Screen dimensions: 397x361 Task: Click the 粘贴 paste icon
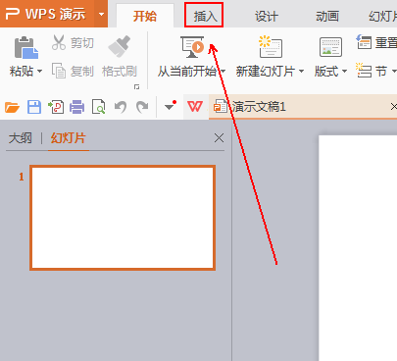pyautogui.click(x=25, y=48)
